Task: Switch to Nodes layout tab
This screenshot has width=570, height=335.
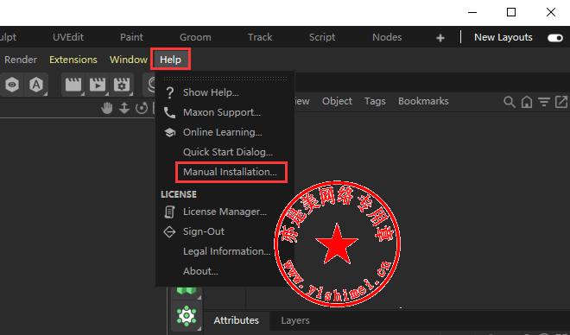Action: tap(387, 37)
